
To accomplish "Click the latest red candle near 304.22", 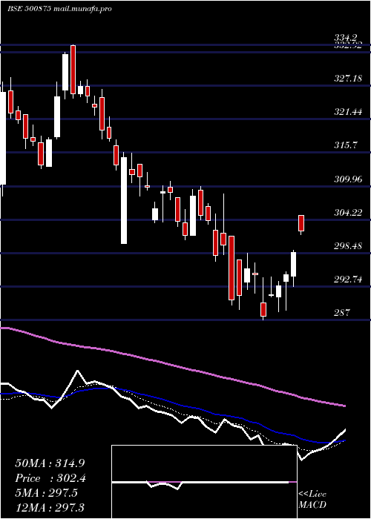I will (x=301, y=223).
